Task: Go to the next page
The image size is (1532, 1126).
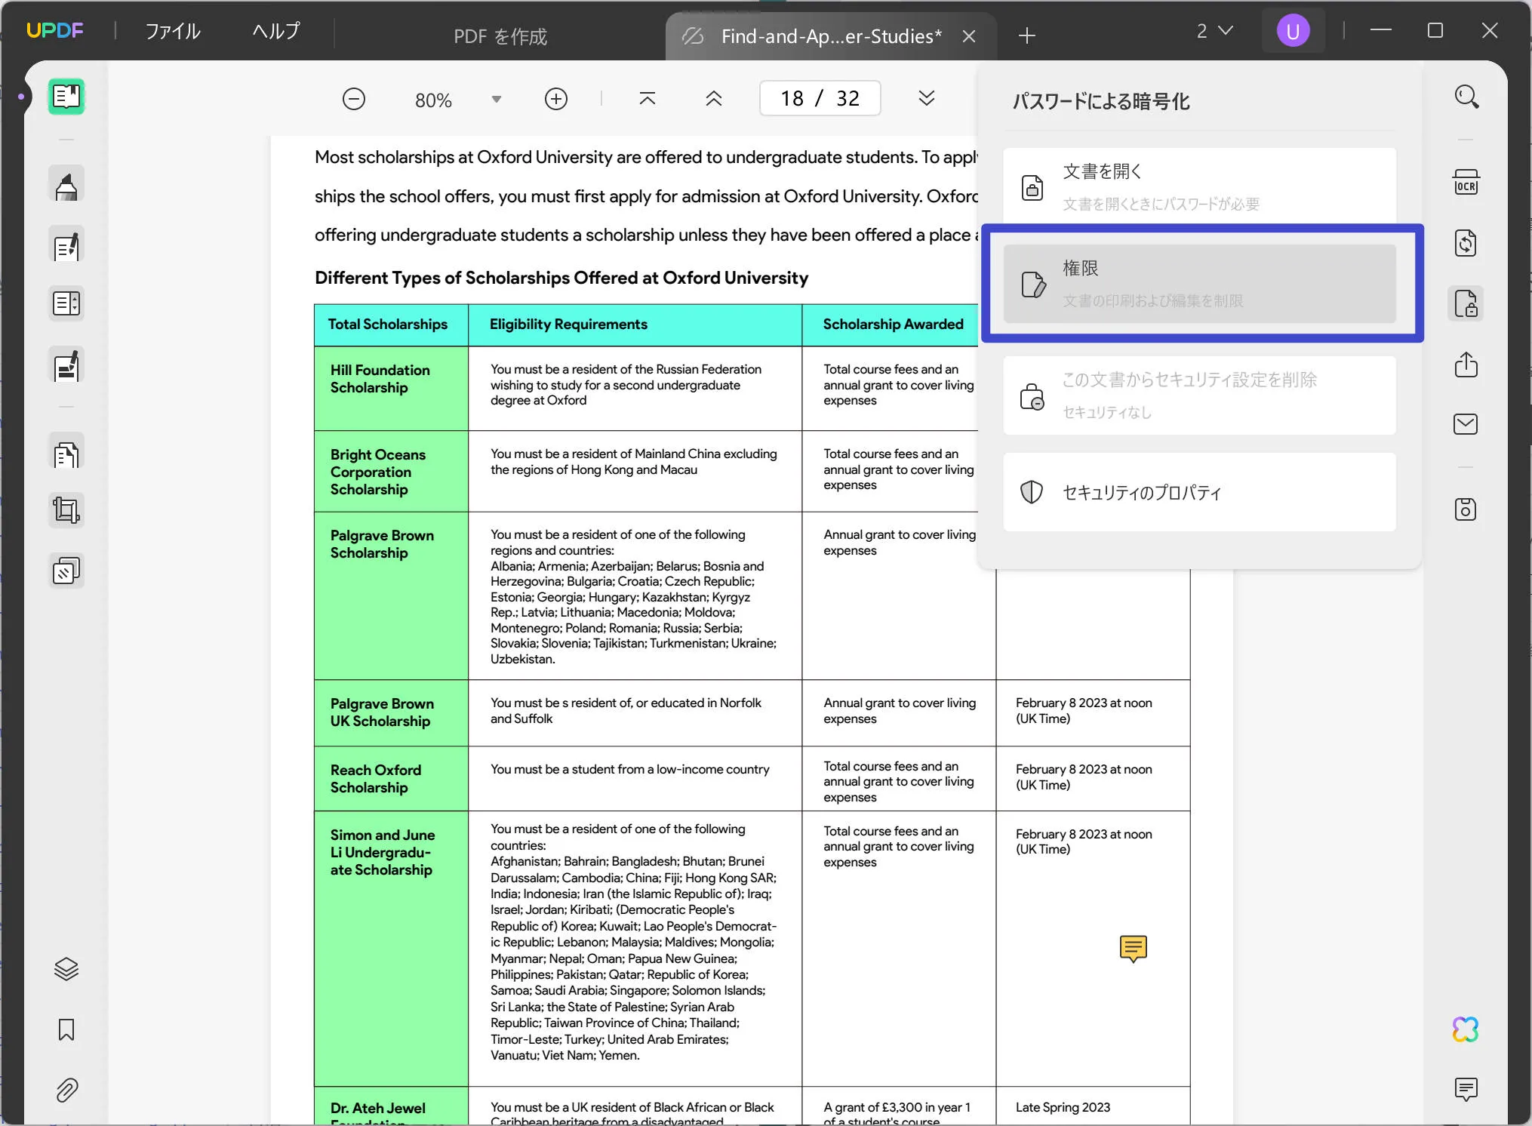Action: point(927,99)
